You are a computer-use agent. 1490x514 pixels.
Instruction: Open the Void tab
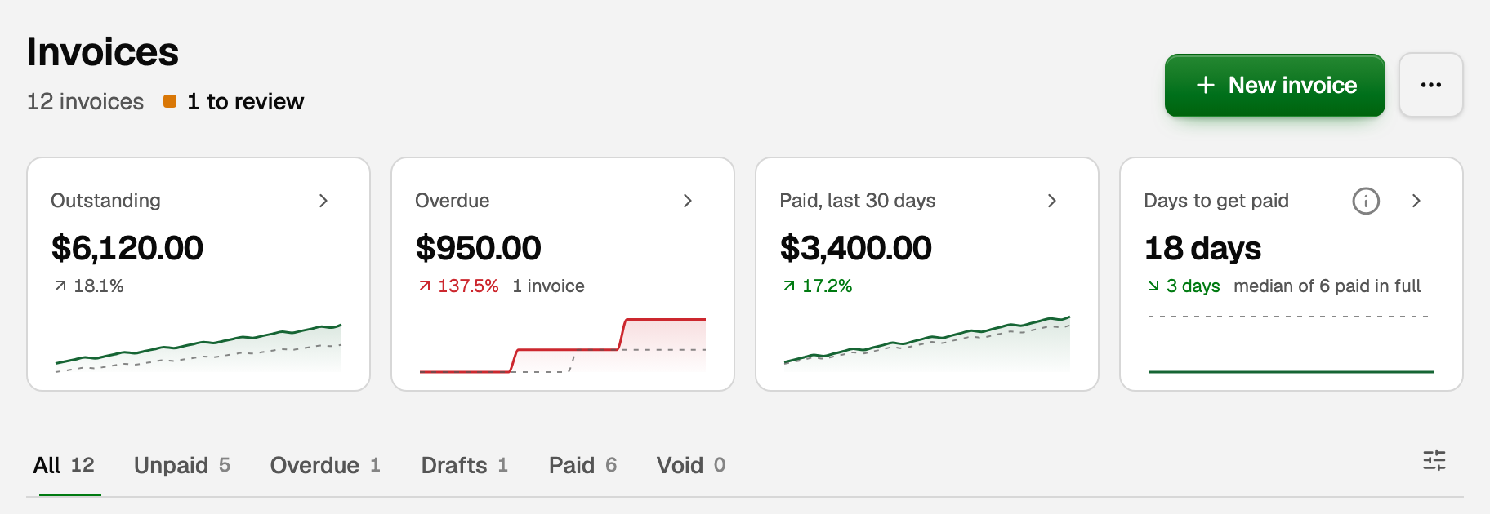[691, 465]
